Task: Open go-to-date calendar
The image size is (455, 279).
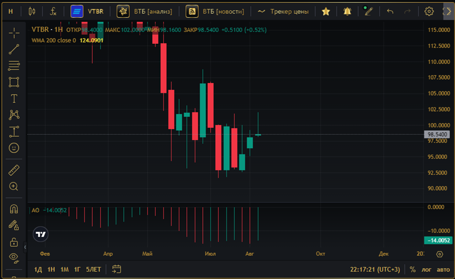Action: point(116,269)
